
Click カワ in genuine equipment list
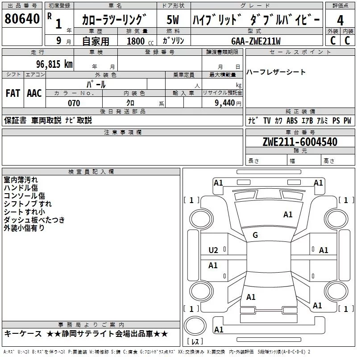click(x=278, y=120)
